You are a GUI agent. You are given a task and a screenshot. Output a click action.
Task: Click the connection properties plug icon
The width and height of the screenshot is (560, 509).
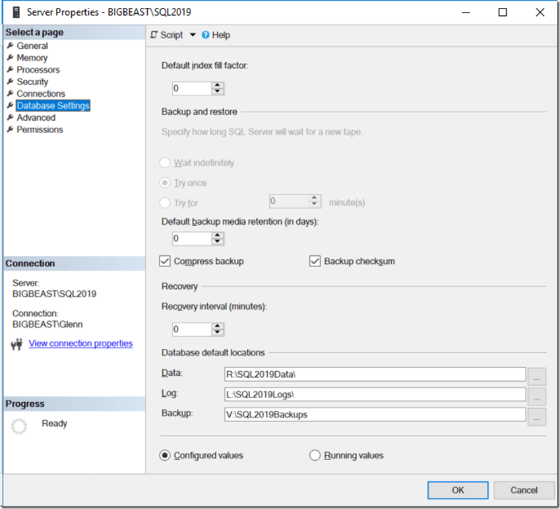click(16, 344)
